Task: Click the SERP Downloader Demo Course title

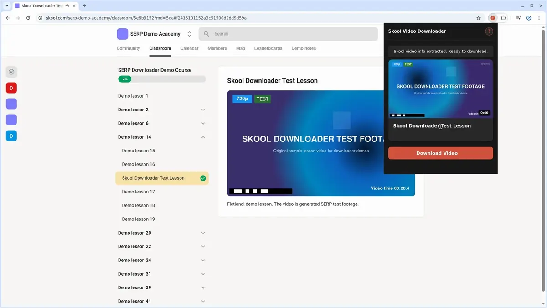Action: 155,70
